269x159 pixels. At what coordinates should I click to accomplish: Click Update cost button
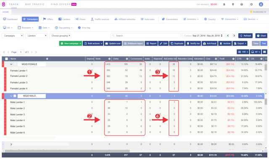click(113, 43)
